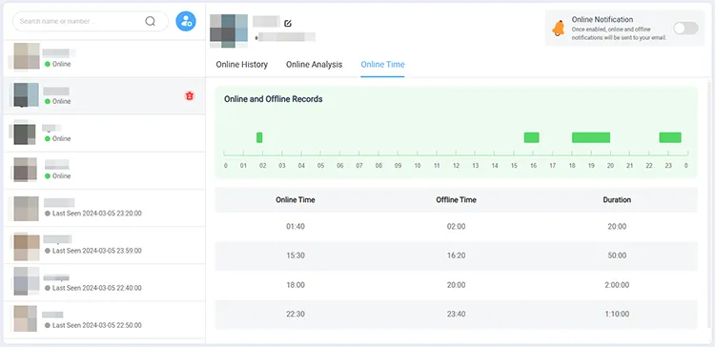
Task: Click the 02:00 offline time cell
Action: 456,227
